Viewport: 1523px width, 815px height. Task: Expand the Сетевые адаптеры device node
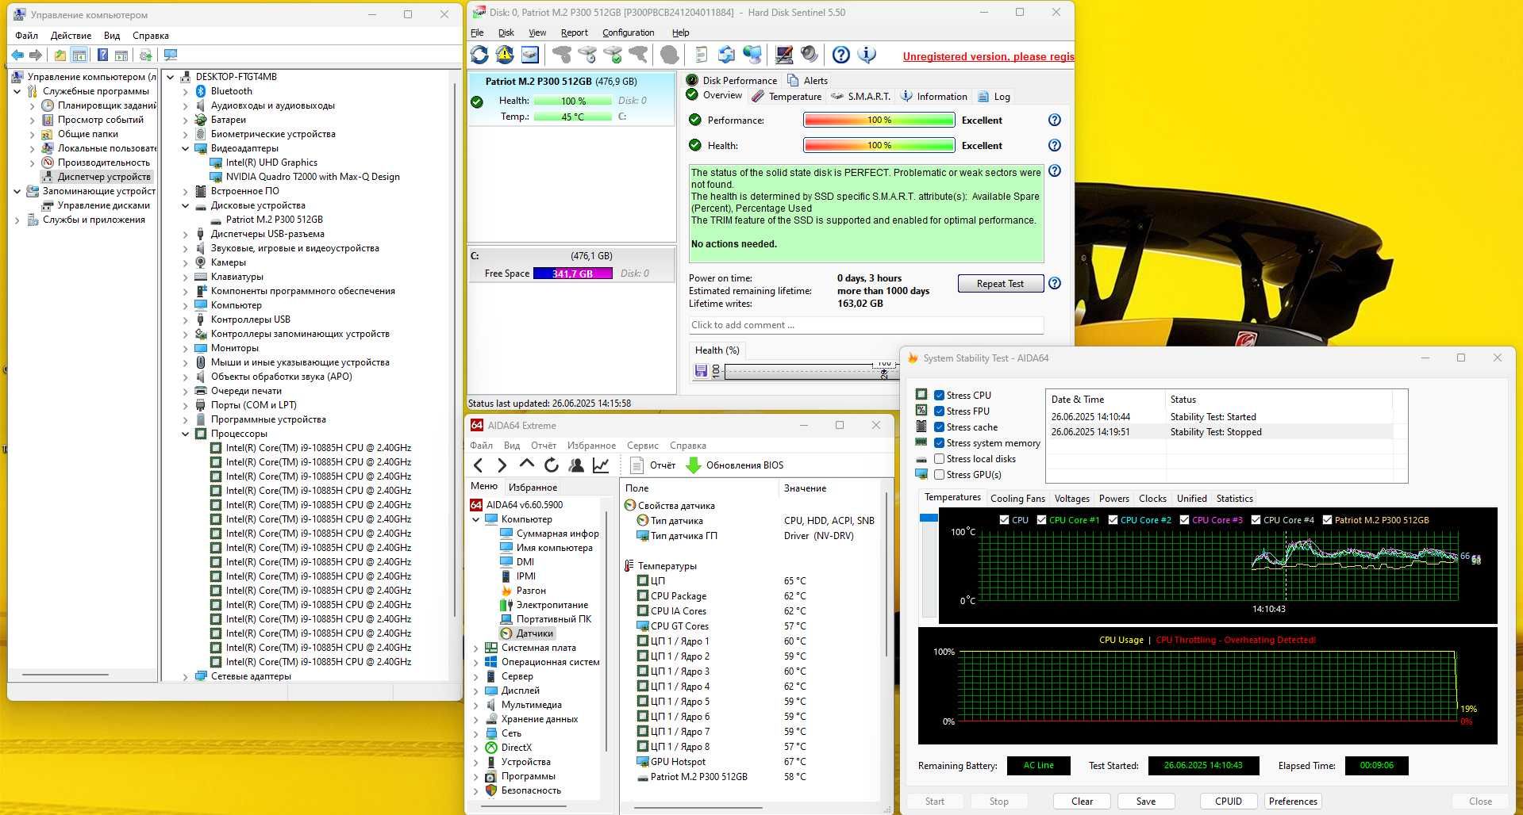[x=186, y=676]
